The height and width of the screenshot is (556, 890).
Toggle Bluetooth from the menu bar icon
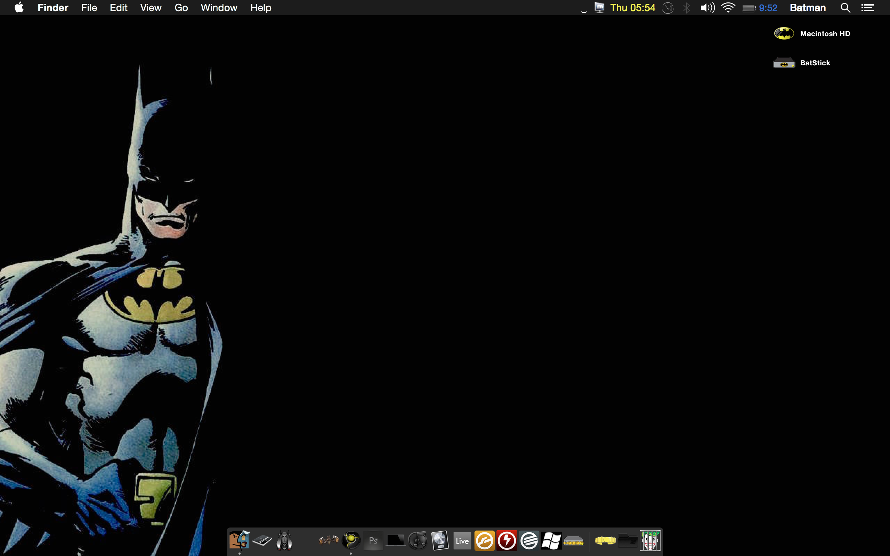click(x=686, y=8)
